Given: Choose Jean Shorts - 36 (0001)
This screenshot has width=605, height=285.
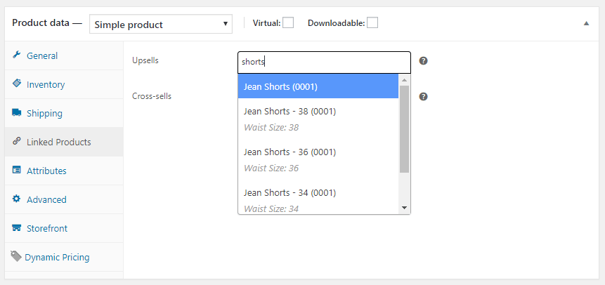Looking at the screenshot, I should coord(318,160).
